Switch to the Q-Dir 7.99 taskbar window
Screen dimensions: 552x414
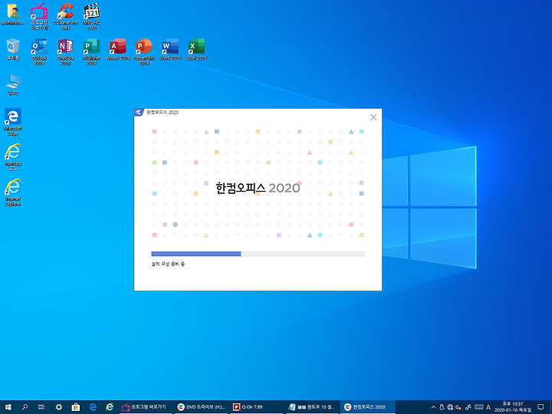(x=257, y=407)
